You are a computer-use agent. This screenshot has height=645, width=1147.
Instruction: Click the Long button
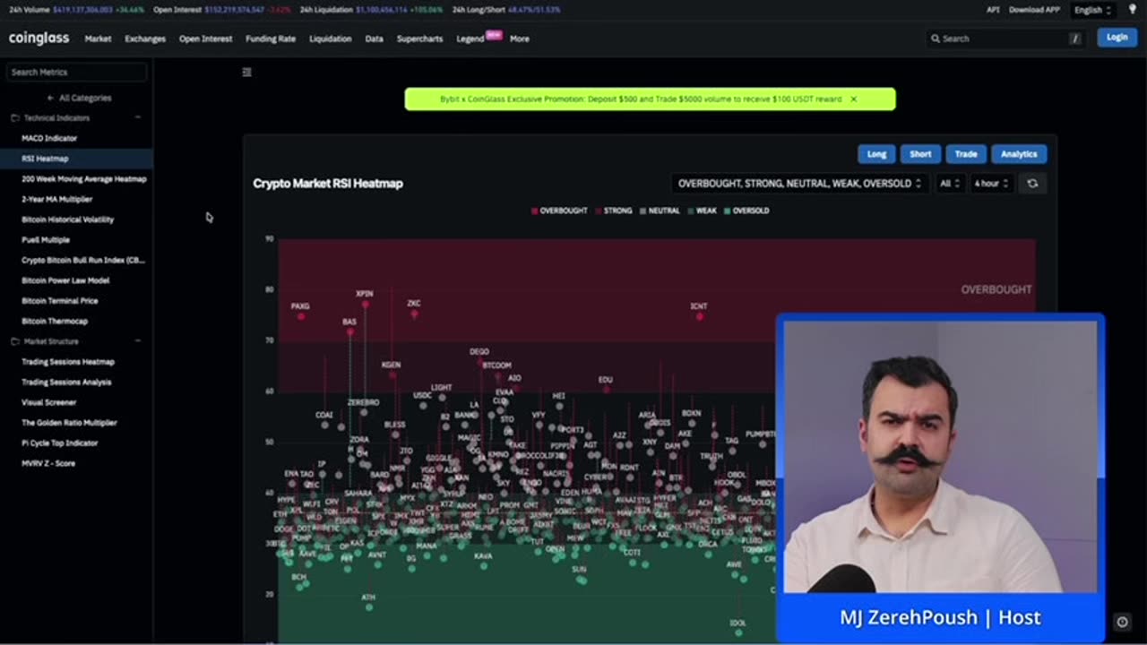click(876, 154)
